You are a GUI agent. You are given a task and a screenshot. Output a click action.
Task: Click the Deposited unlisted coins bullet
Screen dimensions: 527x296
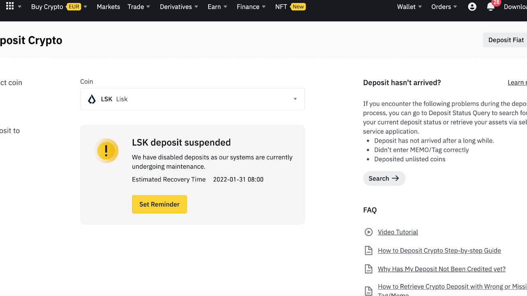410,159
